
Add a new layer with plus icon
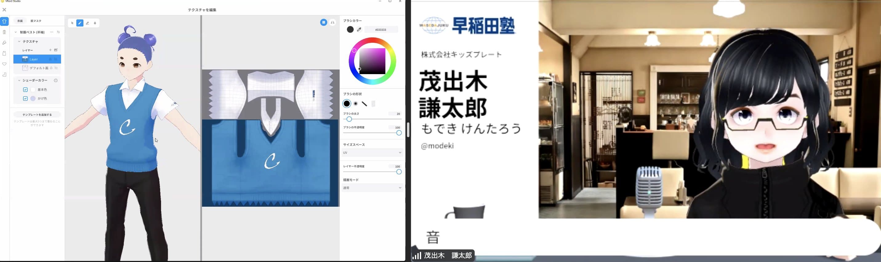50,50
